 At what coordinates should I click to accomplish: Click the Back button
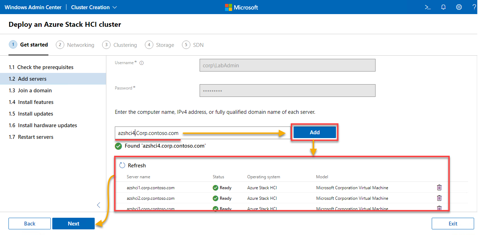coord(30,224)
